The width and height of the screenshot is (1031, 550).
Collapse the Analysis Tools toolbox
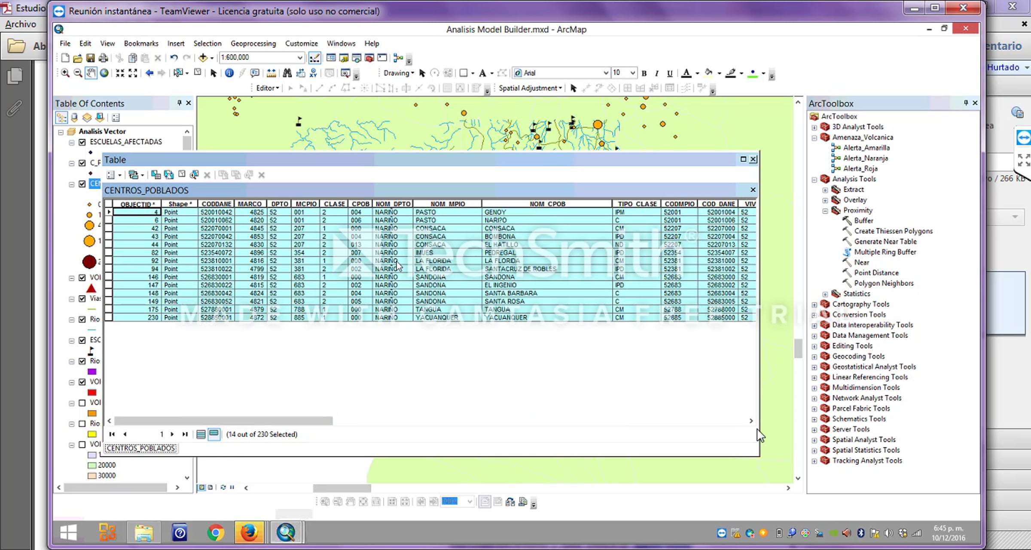point(814,179)
